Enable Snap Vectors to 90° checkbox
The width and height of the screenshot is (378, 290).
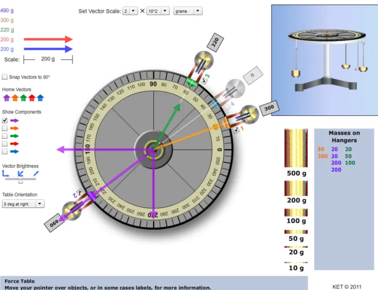tap(5, 77)
